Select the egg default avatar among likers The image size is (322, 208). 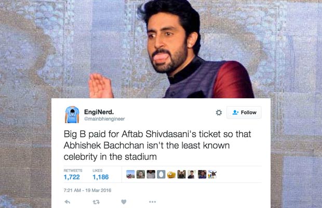(161, 174)
